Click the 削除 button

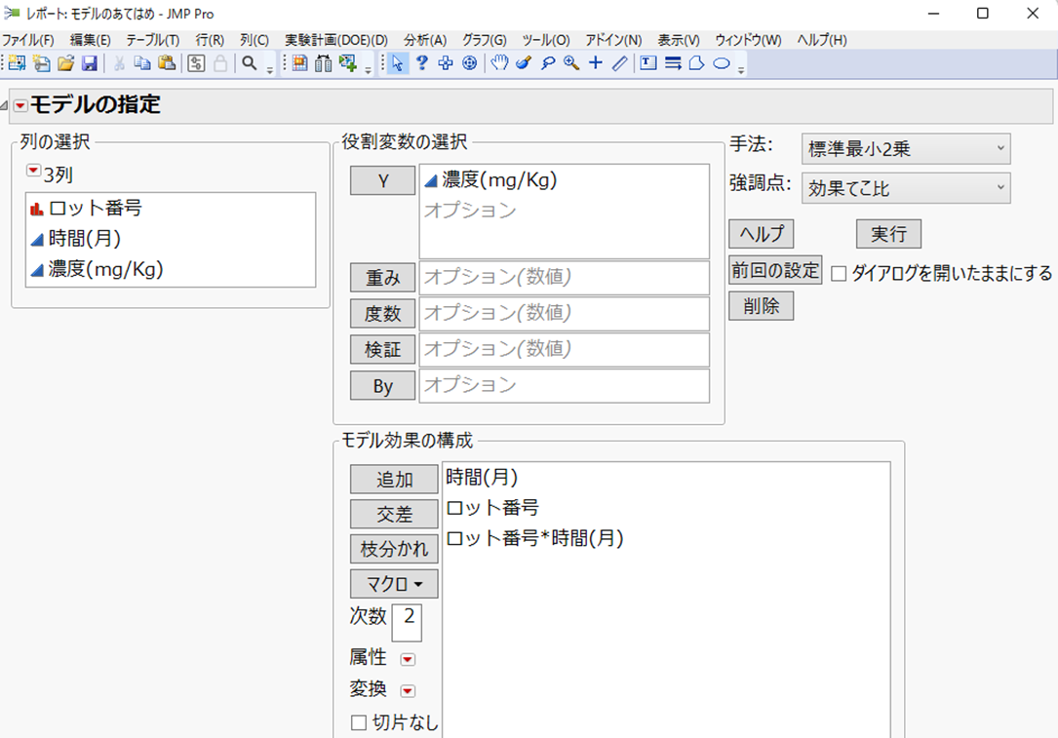click(x=762, y=305)
